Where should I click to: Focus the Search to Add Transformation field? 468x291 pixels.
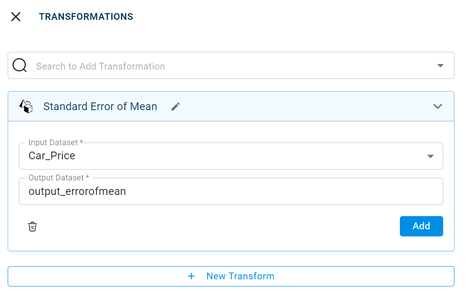point(226,66)
